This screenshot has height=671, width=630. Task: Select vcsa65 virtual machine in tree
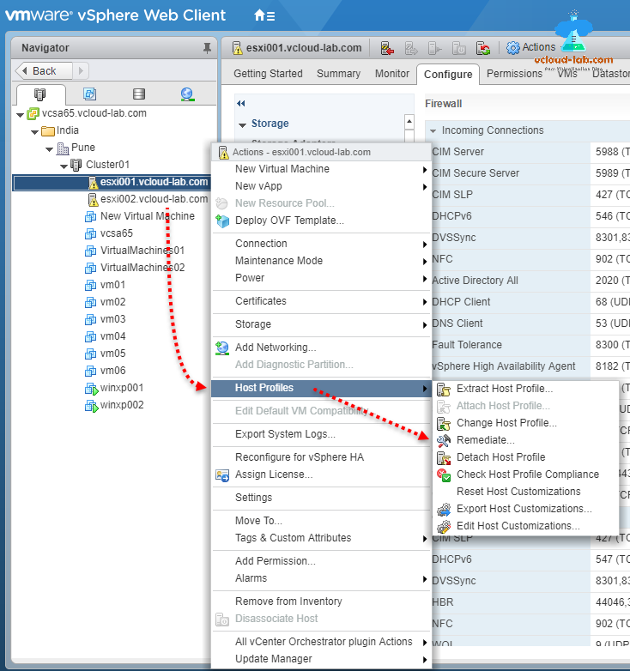tap(117, 233)
